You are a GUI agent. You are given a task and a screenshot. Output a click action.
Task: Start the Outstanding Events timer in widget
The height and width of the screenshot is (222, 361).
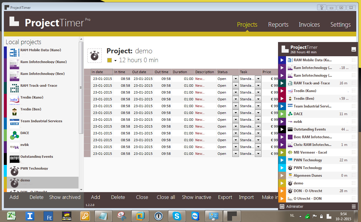coord(282,129)
